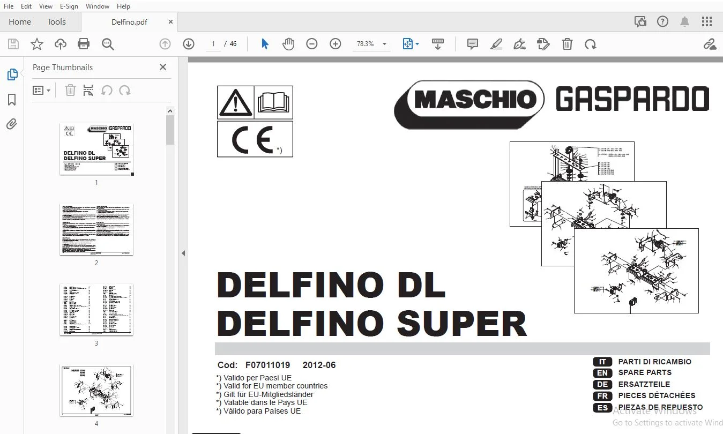Add the document to starred files
The image size is (723, 434).
click(36, 44)
